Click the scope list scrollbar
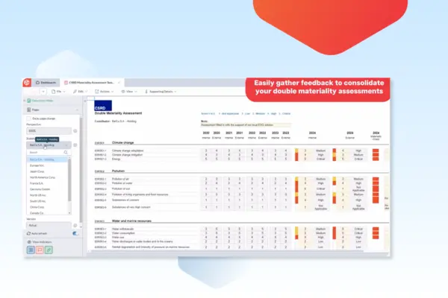Image resolution: width=448 pixels, height=298 pixels. (69, 180)
